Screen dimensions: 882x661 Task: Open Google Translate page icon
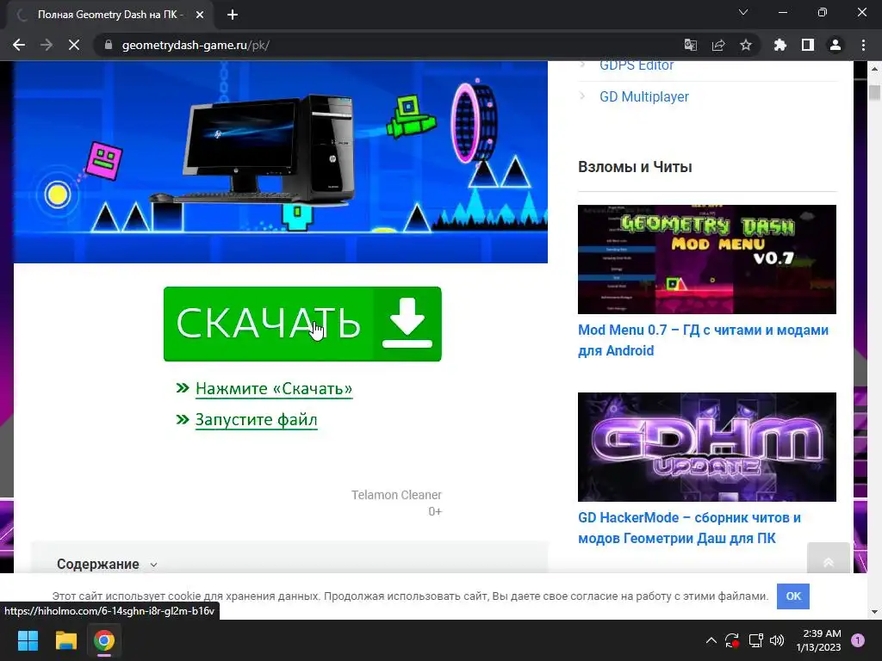(691, 45)
